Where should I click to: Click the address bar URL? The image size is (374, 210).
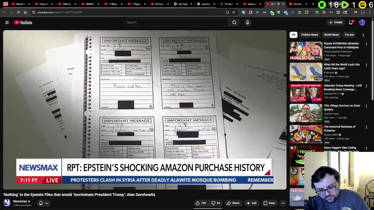tap(60, 12)
